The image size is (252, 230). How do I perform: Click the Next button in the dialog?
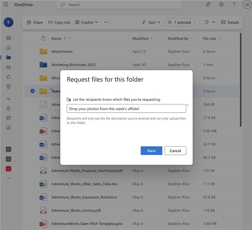pos(151,151)
